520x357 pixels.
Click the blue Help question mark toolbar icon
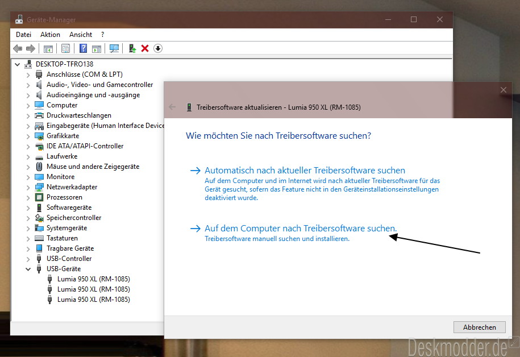83,49
